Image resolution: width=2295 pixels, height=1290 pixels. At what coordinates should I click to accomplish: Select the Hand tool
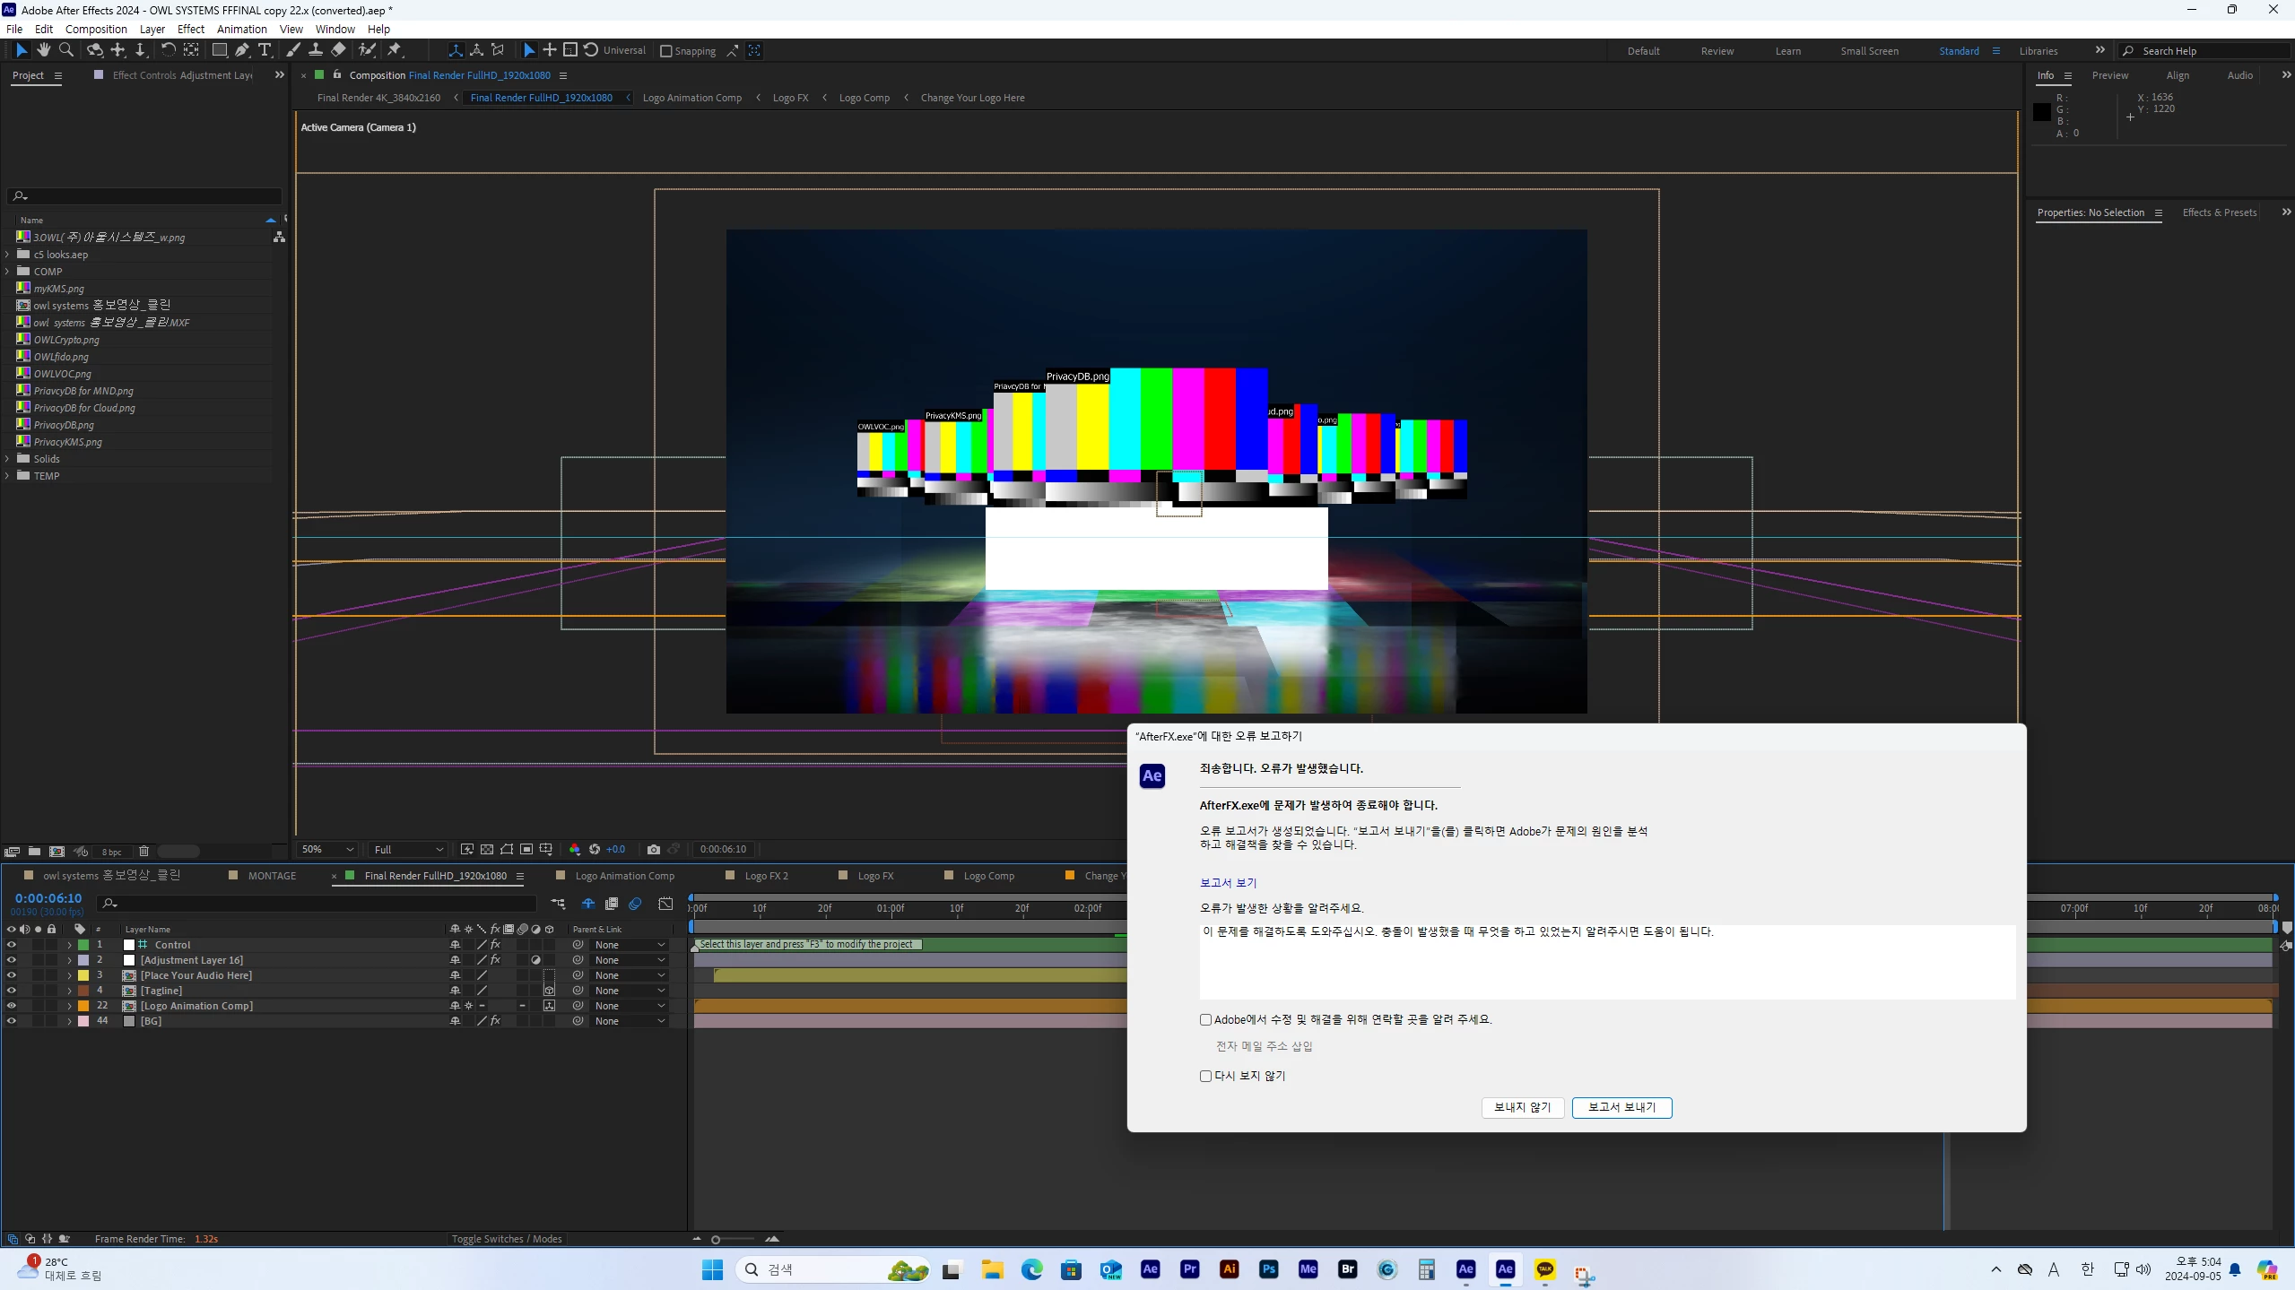pos(43,50)
